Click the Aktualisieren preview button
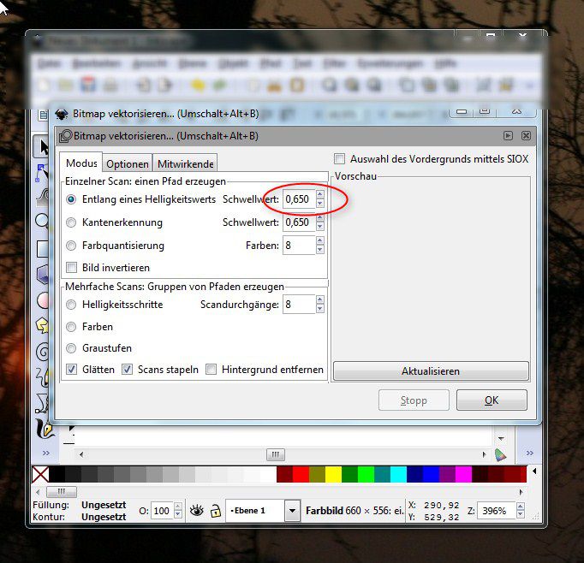Viewport: 584px width, 563px height. (x=431, y=371)
